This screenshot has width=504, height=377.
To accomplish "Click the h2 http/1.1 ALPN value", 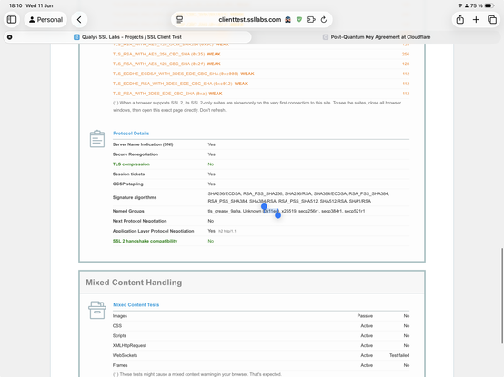I will [x=227, y=231].
